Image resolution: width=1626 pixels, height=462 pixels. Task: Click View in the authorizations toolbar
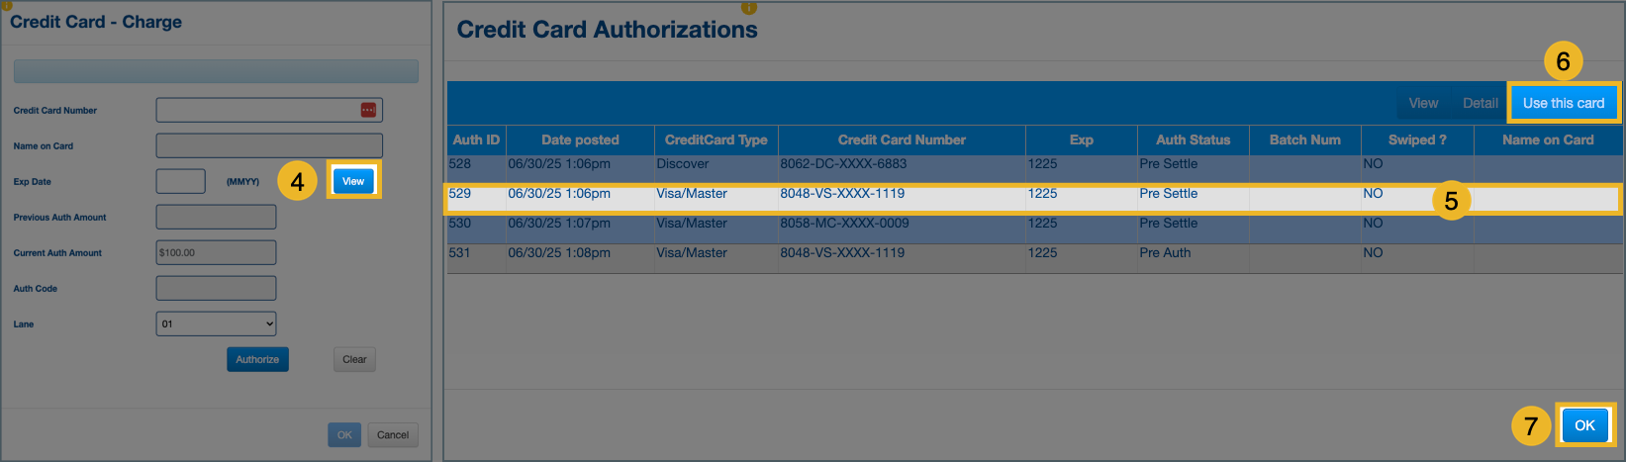click(x=1423, y=103)
